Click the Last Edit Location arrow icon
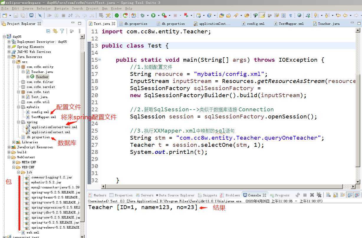Image resolution: width=362 pixels, height=238 pixels. tap(338, 15)
